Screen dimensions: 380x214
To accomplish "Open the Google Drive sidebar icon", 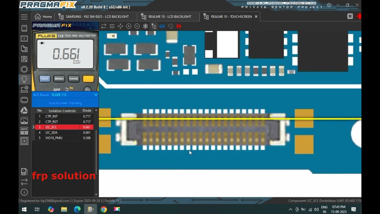I will [24, 110].
